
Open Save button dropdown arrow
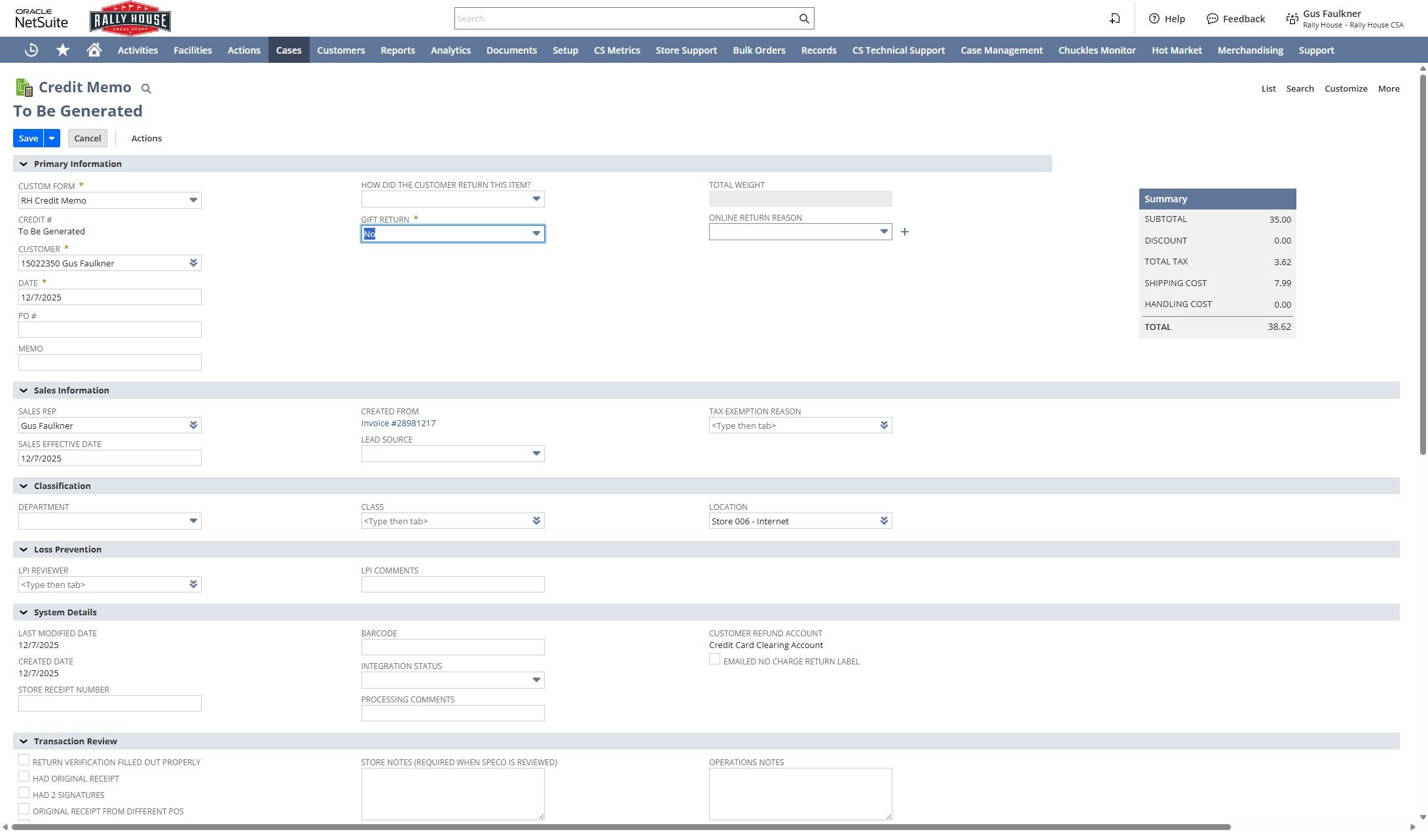(52, 138)
